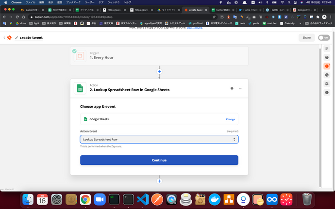The image size is (335, 209).
Task: Click the Share button
Action: [306, 37]
